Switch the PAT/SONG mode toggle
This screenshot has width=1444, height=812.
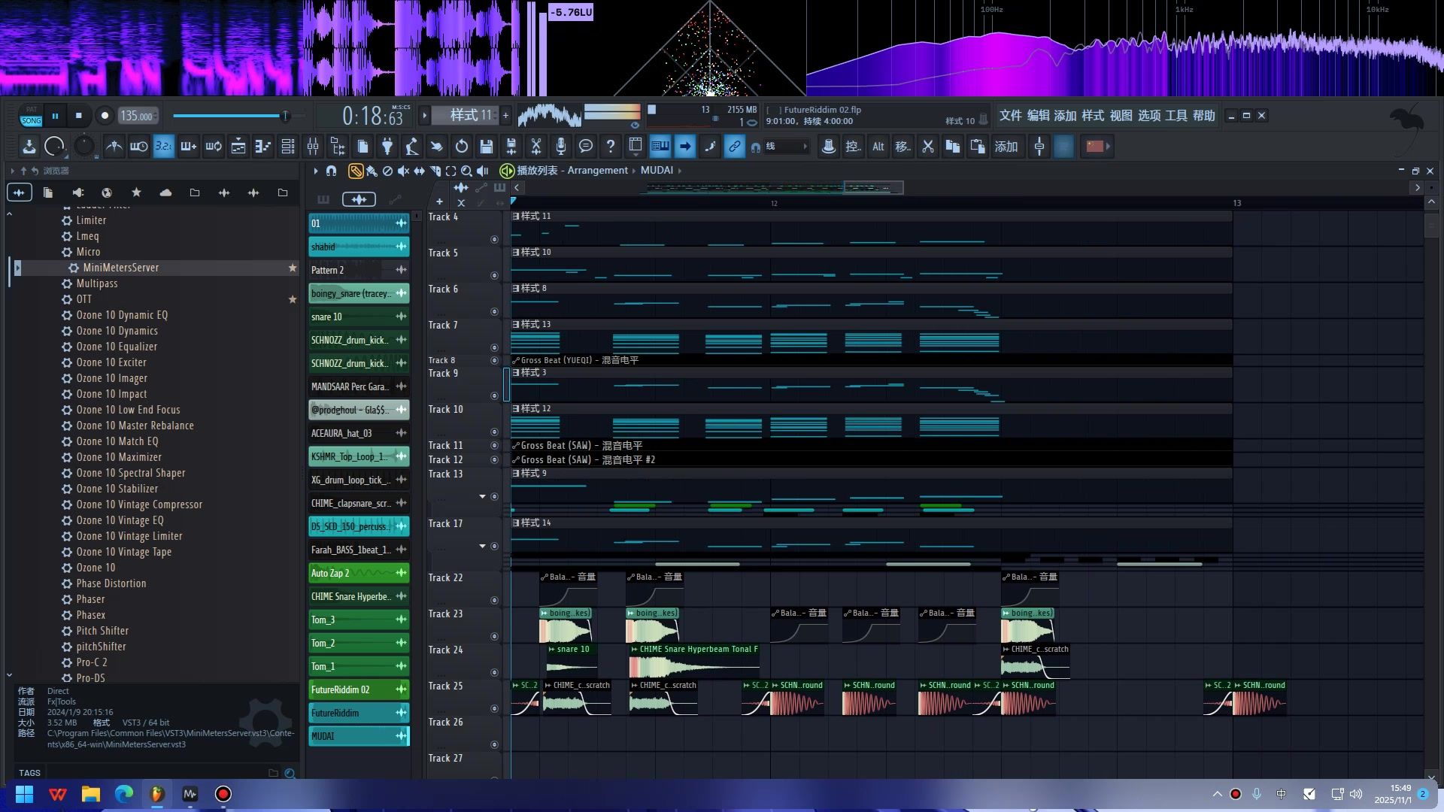[x=31, y=116]
